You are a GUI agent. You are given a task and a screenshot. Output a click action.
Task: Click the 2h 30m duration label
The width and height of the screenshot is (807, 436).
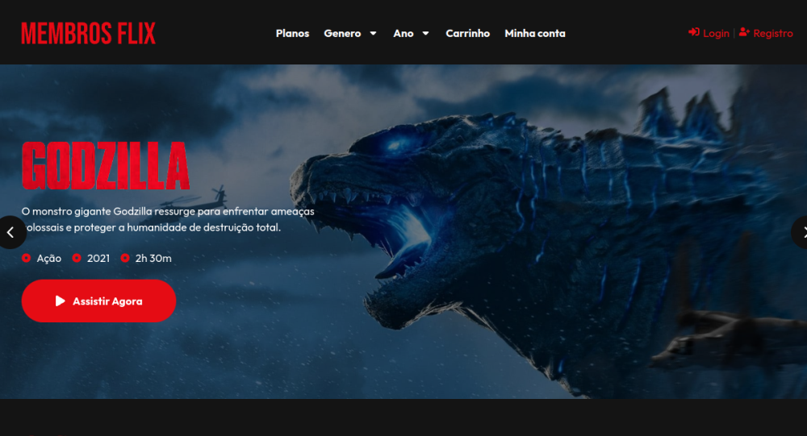click(153, 258)
